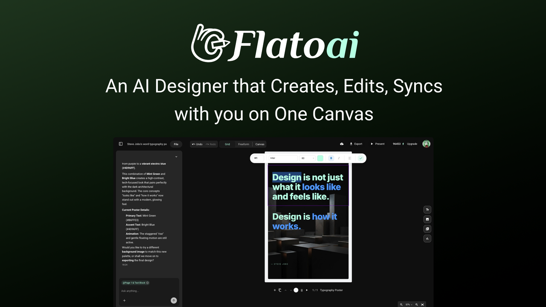
Task: Collapse chat panel with top chevron
Action: point(176,157)
